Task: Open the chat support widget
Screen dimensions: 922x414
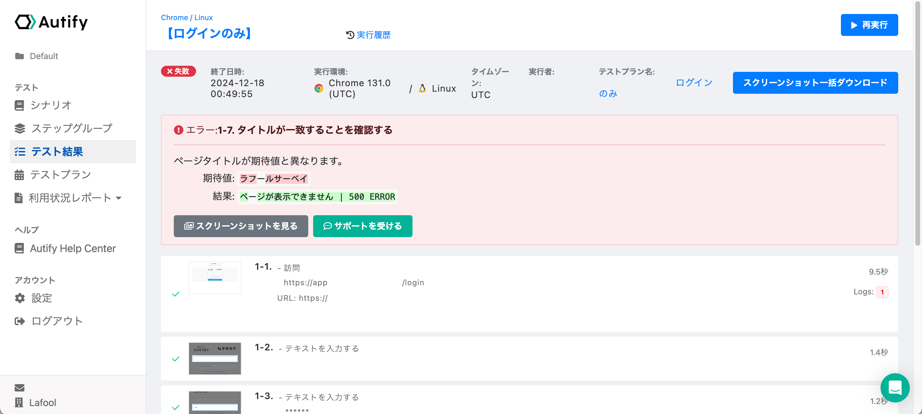Action: [895, 388]
